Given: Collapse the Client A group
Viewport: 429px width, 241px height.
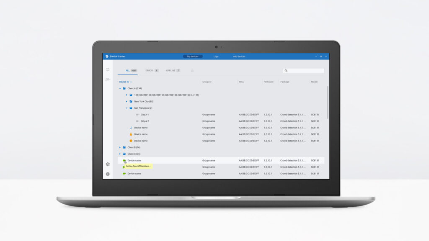Looking at the screenshot, I should click(120, 88).
